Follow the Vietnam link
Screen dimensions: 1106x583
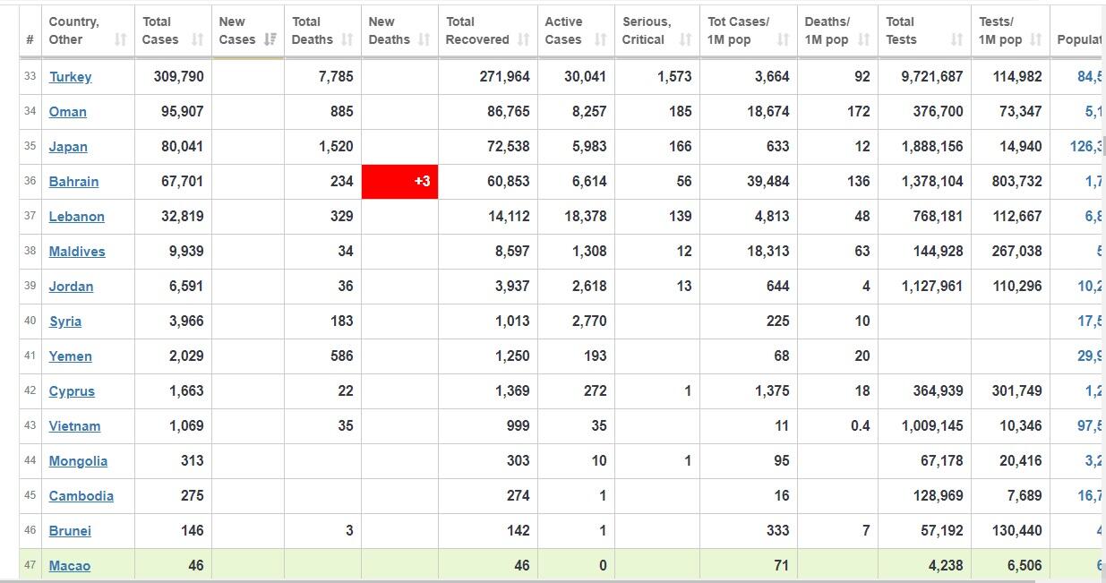(x=74, y=426)
